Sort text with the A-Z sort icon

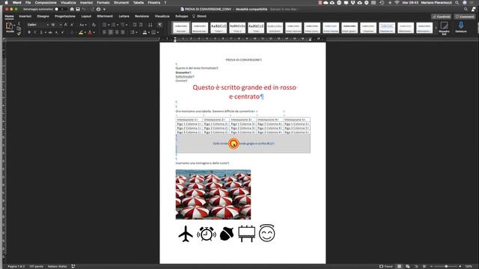coord(150,25)
